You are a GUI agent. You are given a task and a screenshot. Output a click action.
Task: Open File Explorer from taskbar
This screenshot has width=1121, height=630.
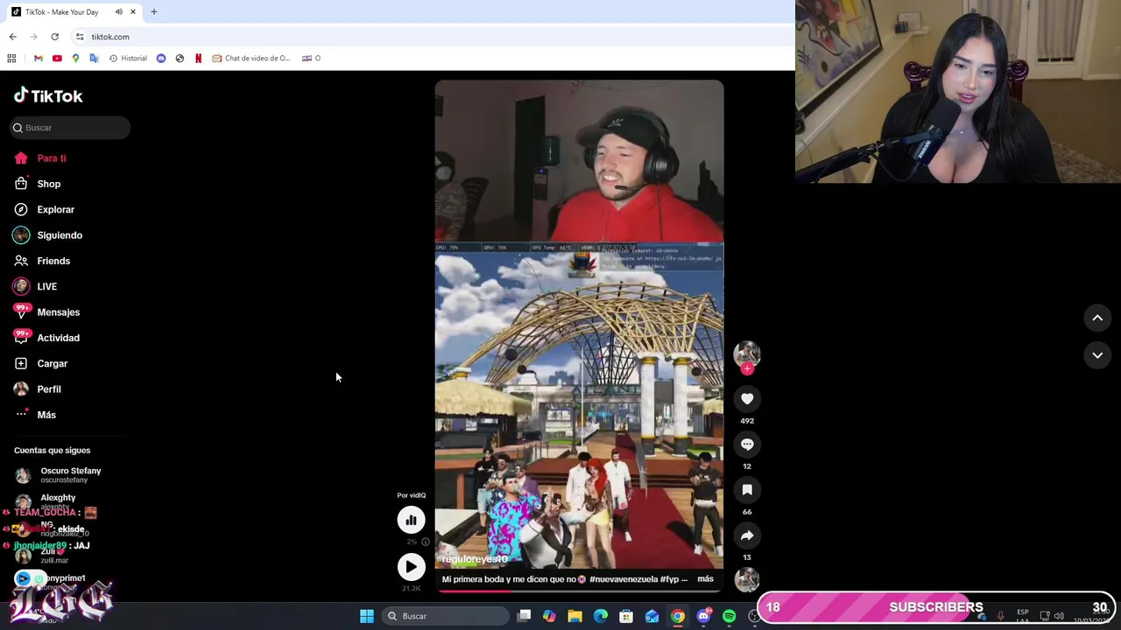pyautogui.click(x=575, y=616)
